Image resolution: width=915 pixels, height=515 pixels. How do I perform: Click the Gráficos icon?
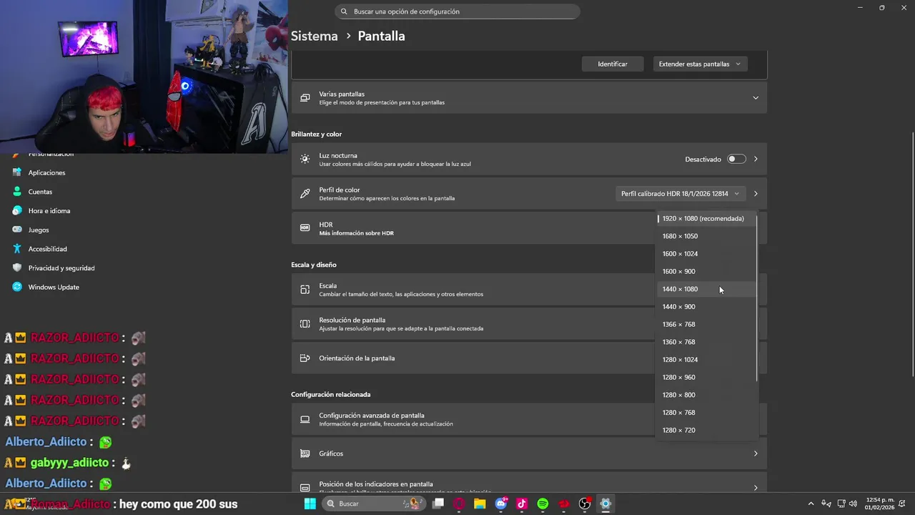(x=305, y=453)
